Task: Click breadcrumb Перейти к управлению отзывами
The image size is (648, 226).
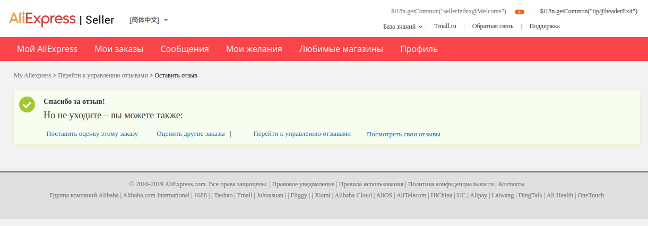Action: [x=103, y=75]
